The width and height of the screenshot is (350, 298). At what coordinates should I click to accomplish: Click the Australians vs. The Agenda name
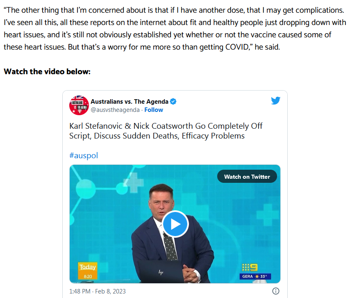pyautogui.click(x=130, y=102)
